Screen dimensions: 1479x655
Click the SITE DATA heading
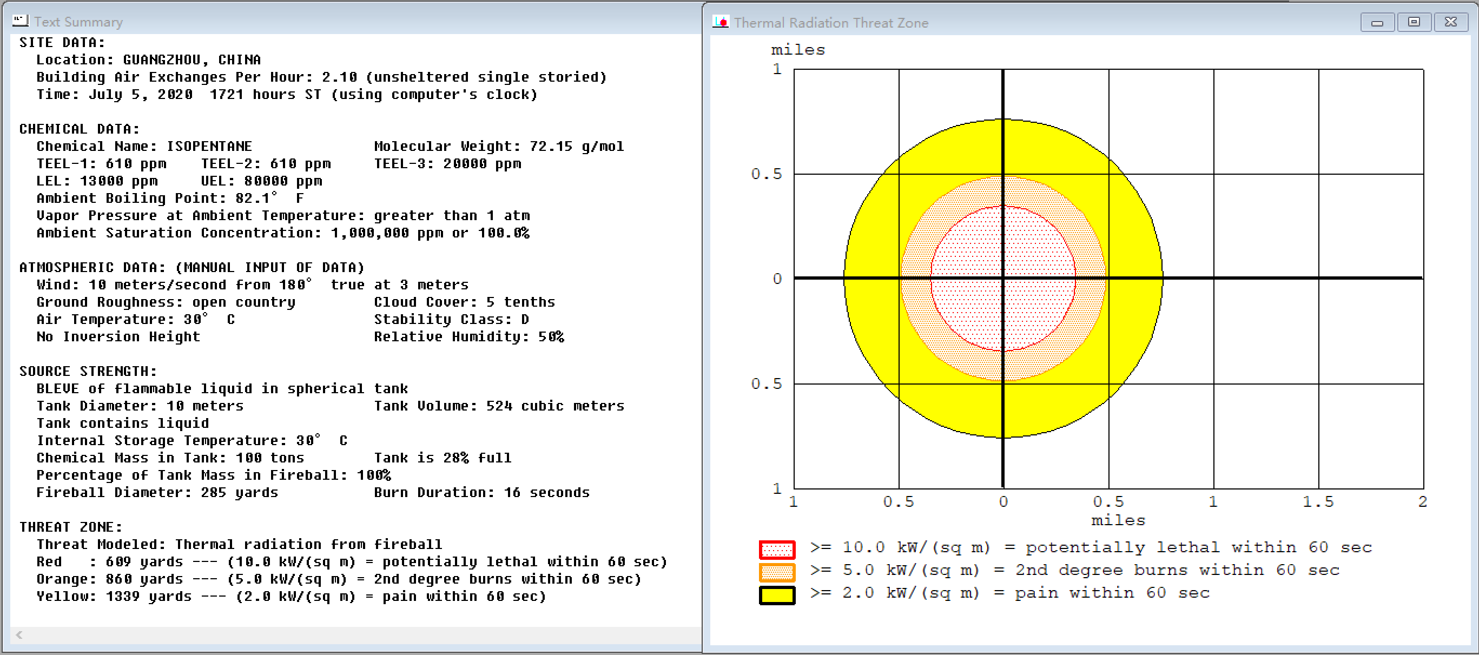point(62,43)
